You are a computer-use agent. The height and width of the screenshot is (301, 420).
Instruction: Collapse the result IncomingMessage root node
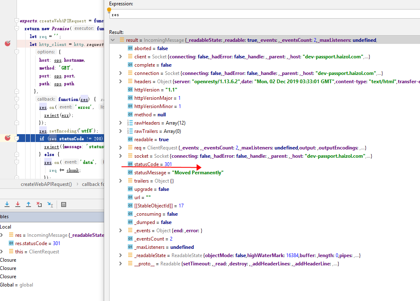click(x=112, y=40)
